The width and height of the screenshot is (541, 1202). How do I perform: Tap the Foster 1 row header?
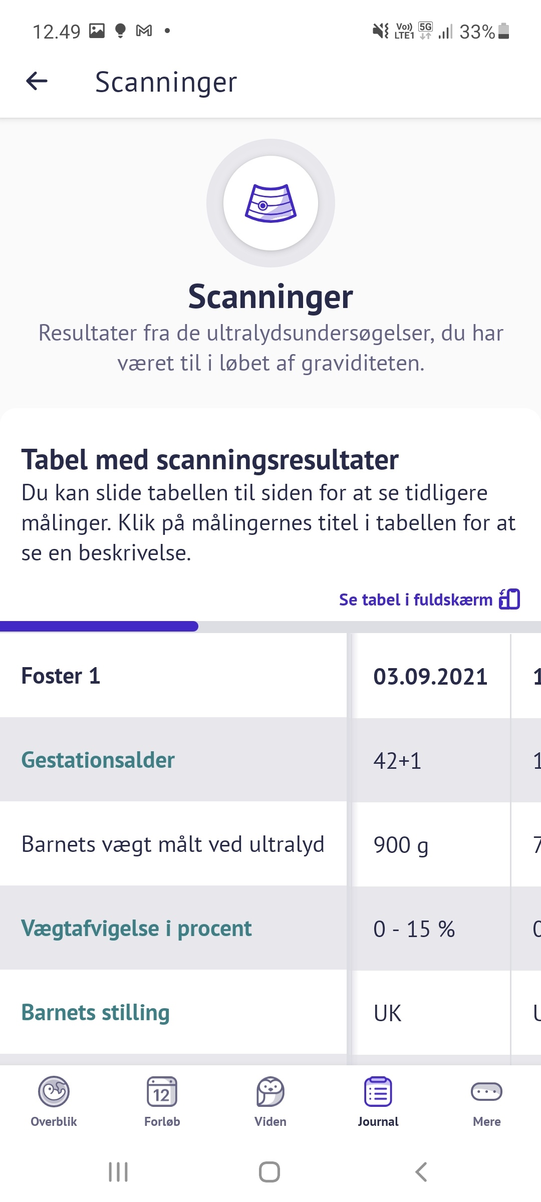coord(61,676)
